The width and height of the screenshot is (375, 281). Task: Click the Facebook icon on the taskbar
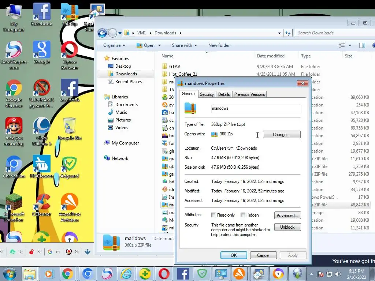(183, 274)
